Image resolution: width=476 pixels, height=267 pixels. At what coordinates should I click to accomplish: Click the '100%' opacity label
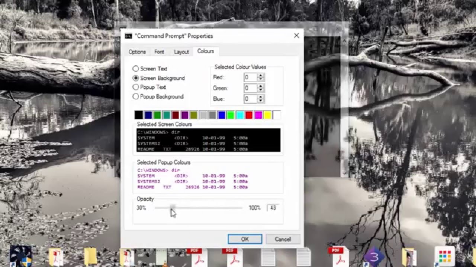click(x=255, y=208)
